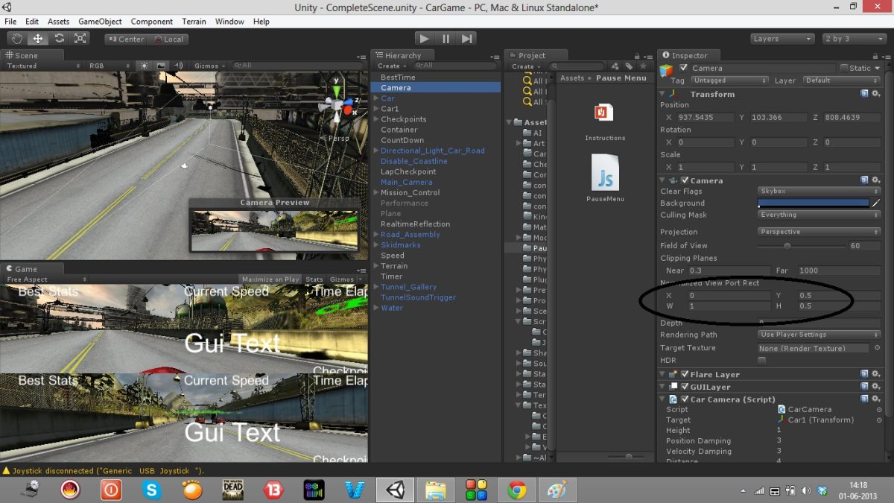Open Culling Mask dropdown showing Everything
894x503 pixels.
[x=819, y=215]
